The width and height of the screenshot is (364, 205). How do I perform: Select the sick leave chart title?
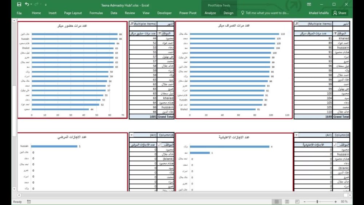[72, 137]
